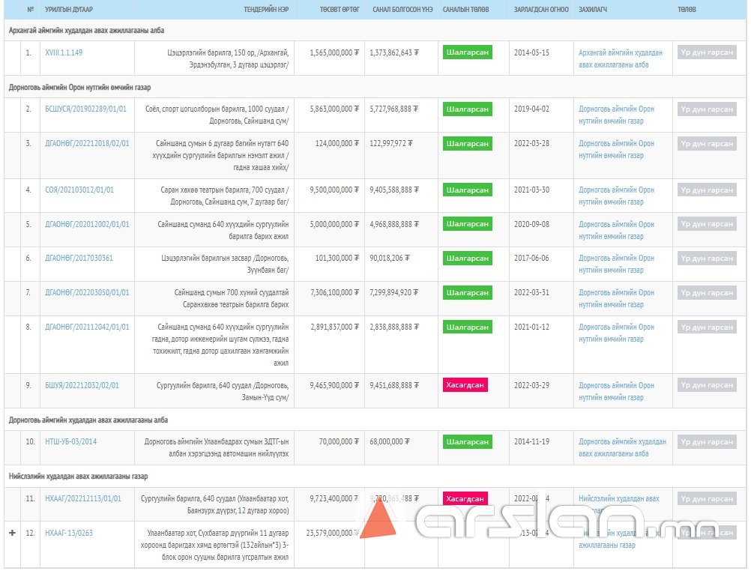Open tender НХААГ-13/0263 link
Image resolution: width=751 pixels, height=571 pixels.
[x=69, y=534]
